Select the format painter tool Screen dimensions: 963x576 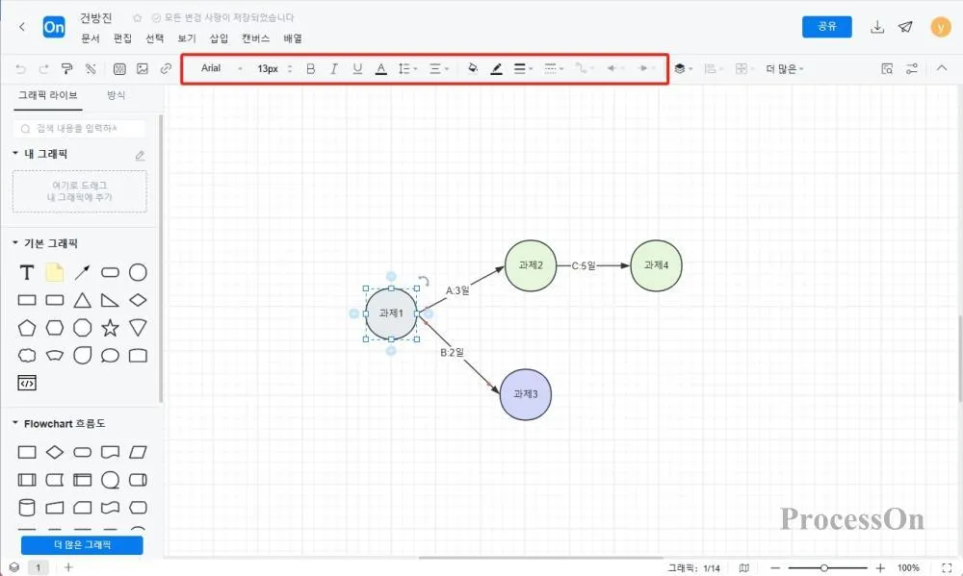click(67, 68)
